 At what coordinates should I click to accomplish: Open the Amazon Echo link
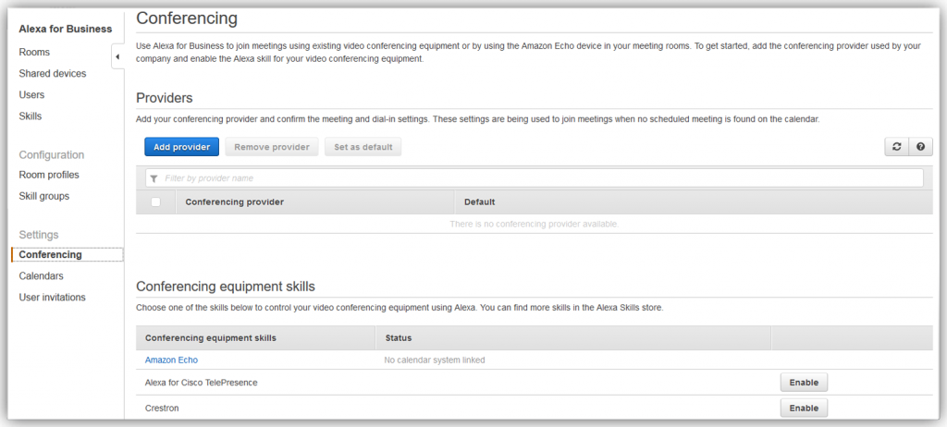tap(171, 360)
